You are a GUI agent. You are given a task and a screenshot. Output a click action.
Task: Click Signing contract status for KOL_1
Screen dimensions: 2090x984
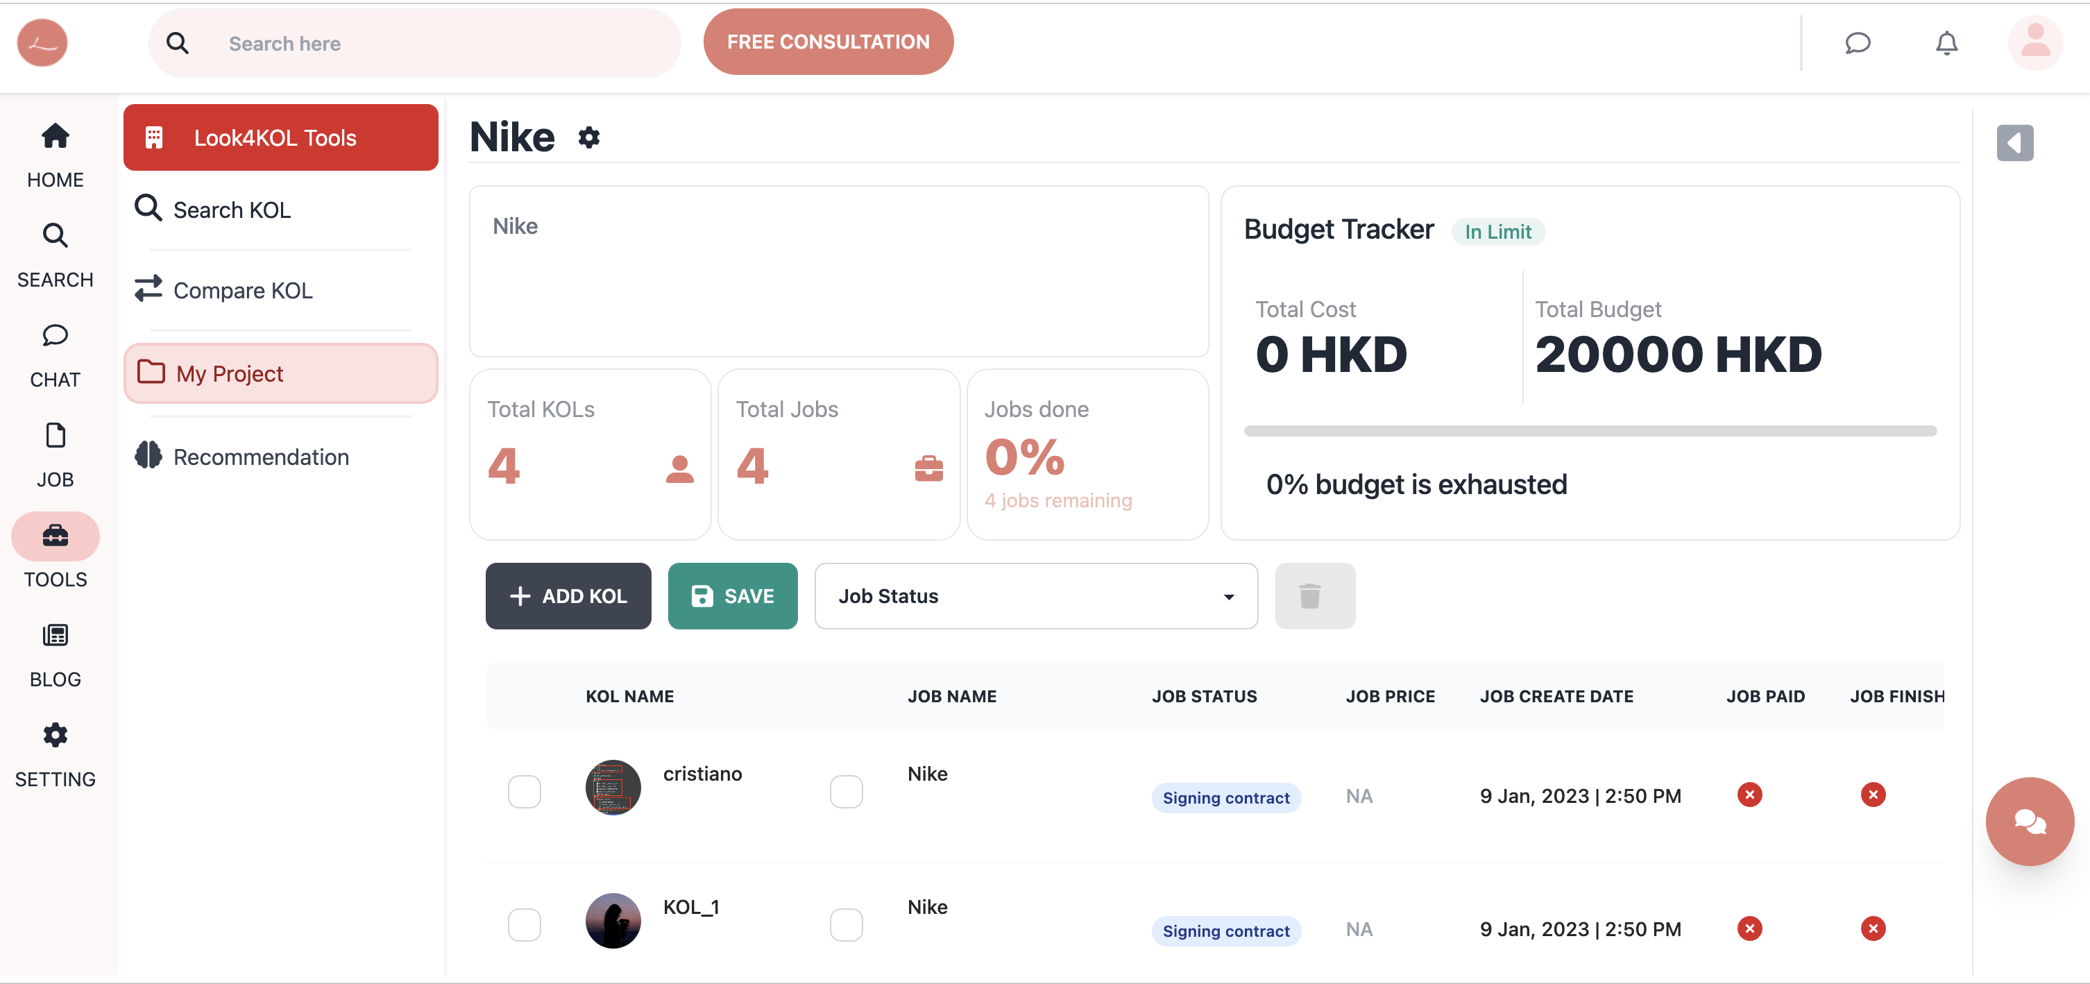(1226, 931)
